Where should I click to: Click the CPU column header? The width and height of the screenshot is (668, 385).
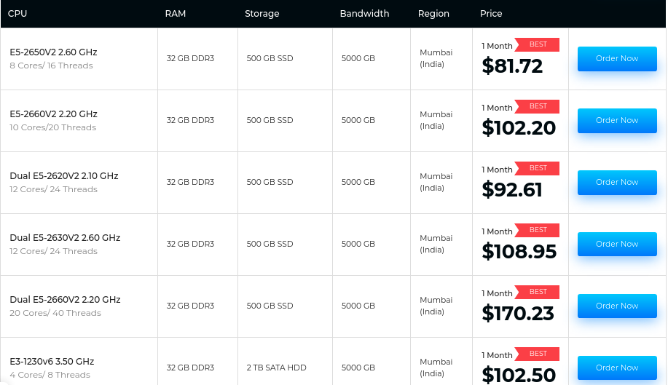[x=17, y=14]
